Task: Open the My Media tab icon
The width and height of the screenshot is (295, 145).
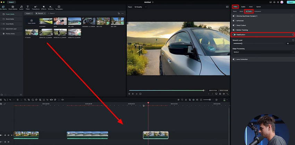Action: click(3, 8)
